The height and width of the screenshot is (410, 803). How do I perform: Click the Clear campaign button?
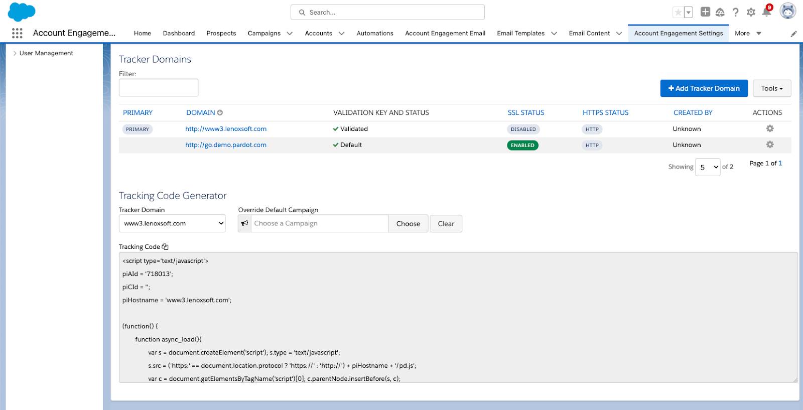(x=446, y=223)
